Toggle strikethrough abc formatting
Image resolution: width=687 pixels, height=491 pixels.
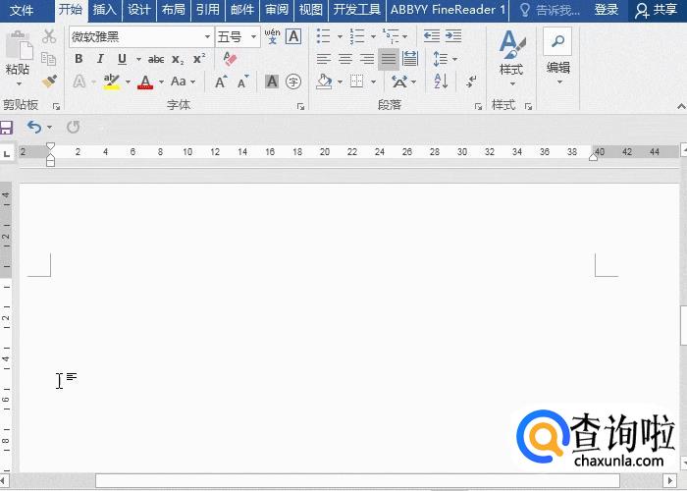[x=156, y=59]
